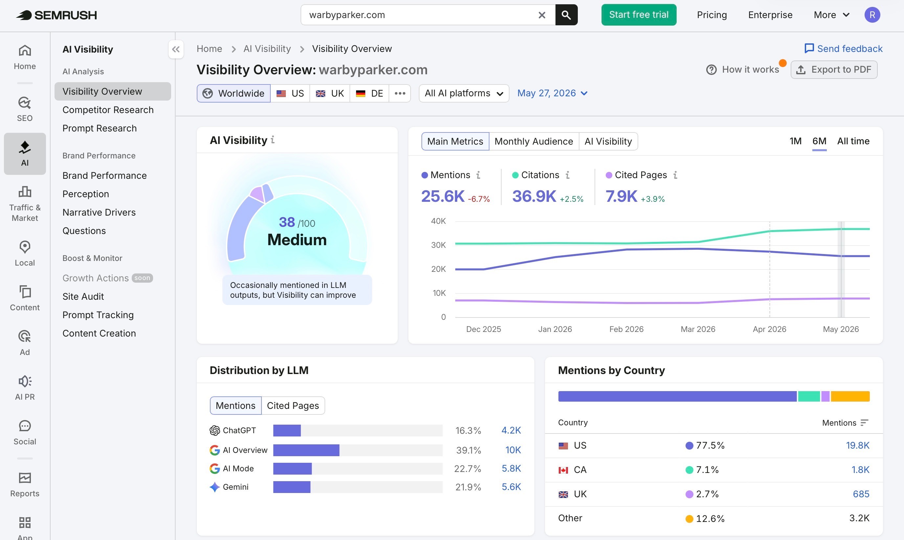Screen dimensions: 904x540
Task: Click the 19.8K US mentions value
Action: point(857,445)
